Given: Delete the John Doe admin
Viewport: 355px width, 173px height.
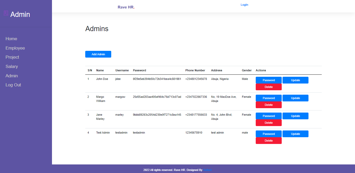Looking at the screenshot, I should [x=269, y=87].
